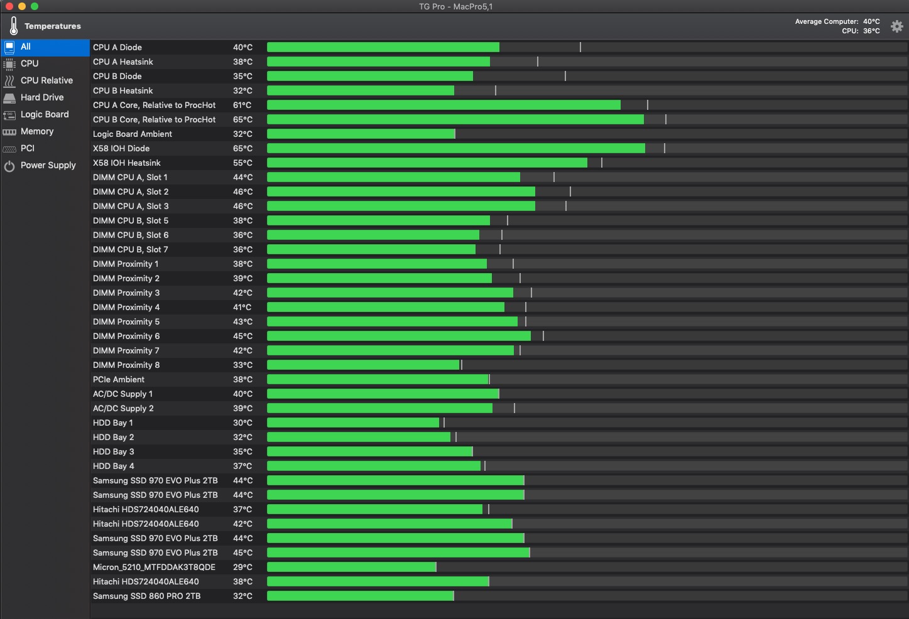This screenshot has width=909, height=619.
Task: Click the DIMM Proximity 8 sensor name
Action: [x=126, y=365]
